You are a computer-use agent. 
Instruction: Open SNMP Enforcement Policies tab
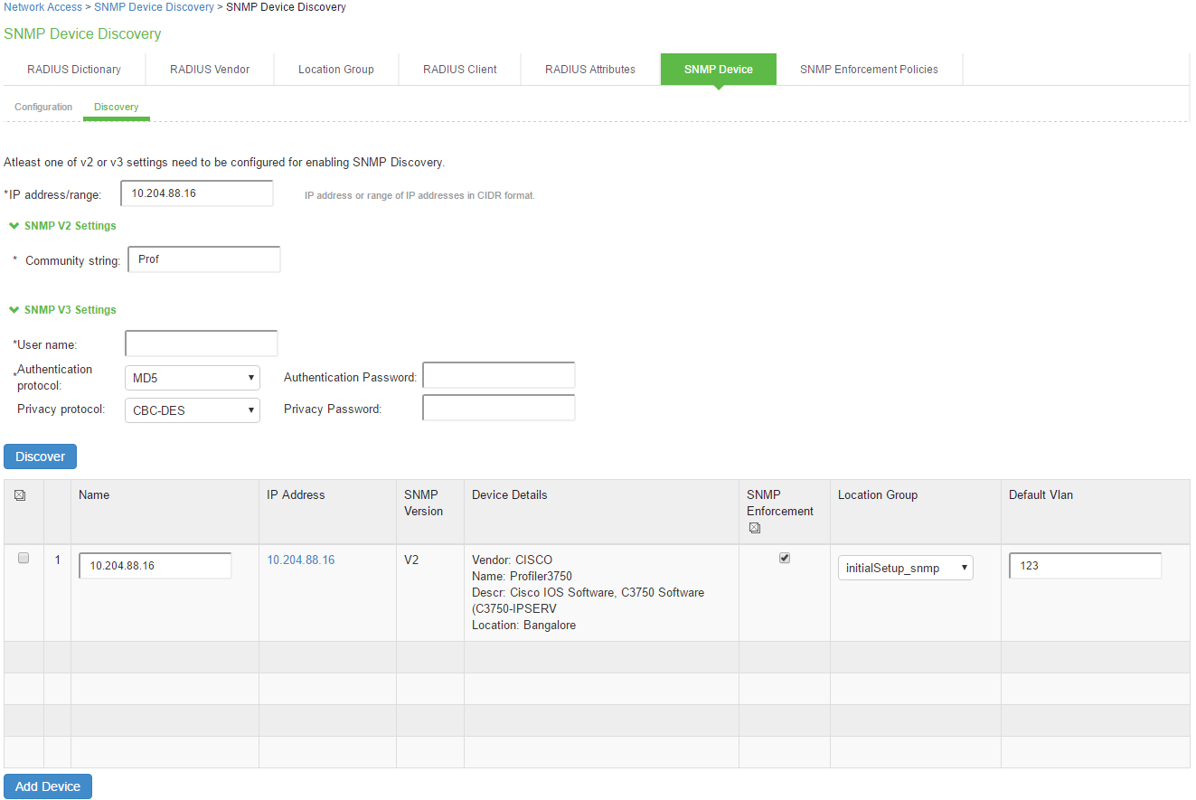(x=869, y=69)
